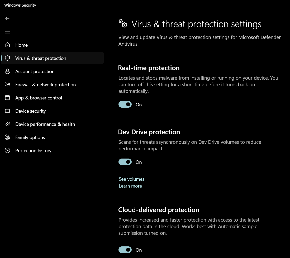Open the hamburger navigation menu icon
Screen dimensions: 290x258
[7, 32]
